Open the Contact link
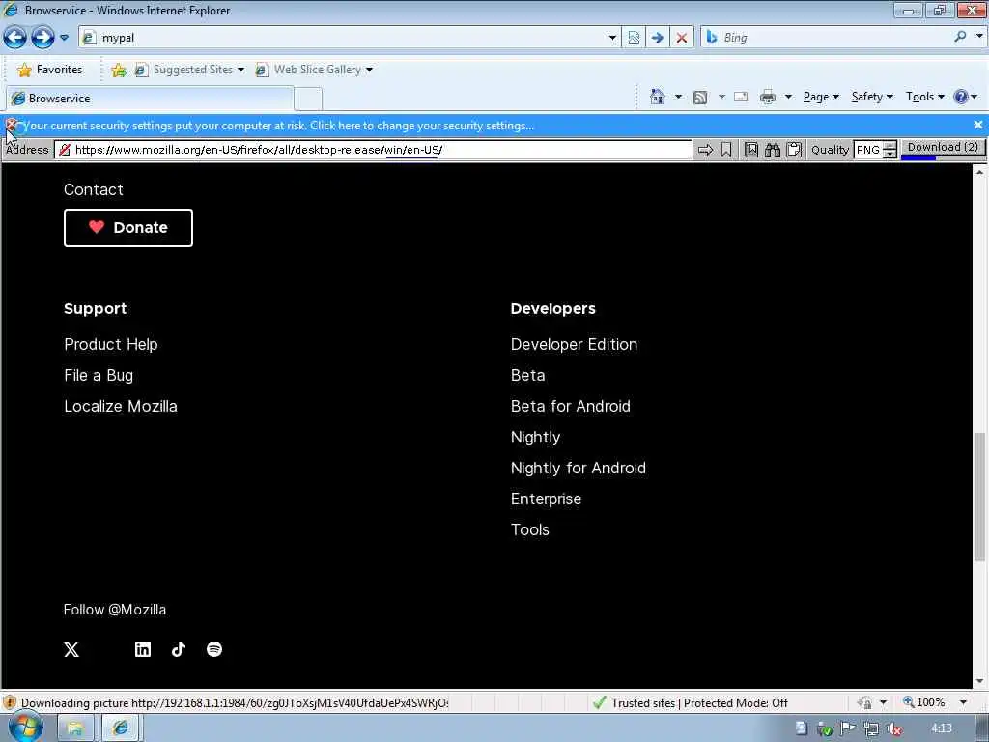The height and width of the screenshot is (742, 989). (x=94, y=190)
